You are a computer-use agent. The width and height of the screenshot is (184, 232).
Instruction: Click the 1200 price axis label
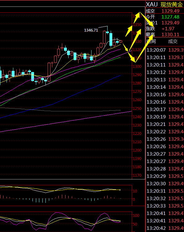click(137, 150)
